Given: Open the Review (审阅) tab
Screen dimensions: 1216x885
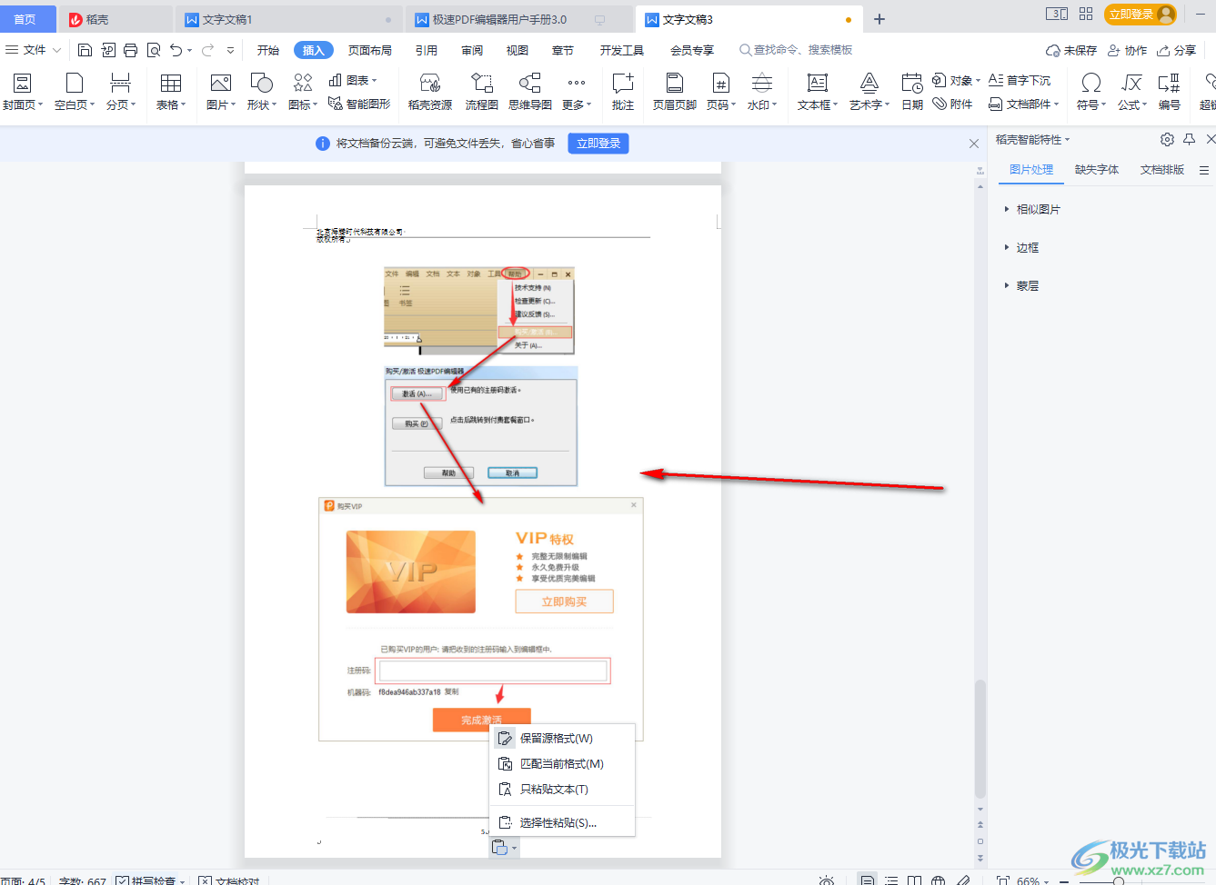Looking at the screenshot, I should 472,50.
